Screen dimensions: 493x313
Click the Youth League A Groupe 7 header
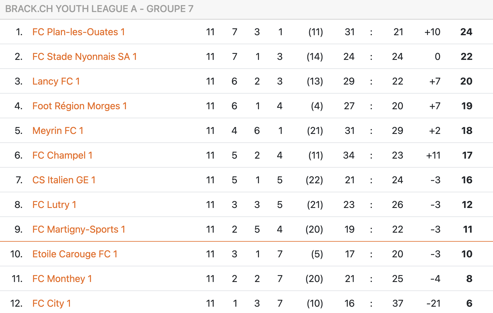tap(99, 9)
